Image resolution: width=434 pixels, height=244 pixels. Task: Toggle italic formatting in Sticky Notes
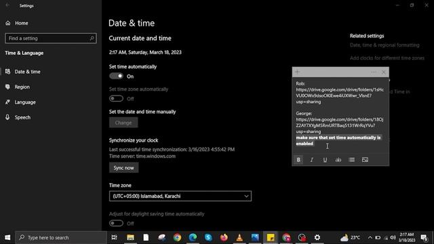coord(312,160)
